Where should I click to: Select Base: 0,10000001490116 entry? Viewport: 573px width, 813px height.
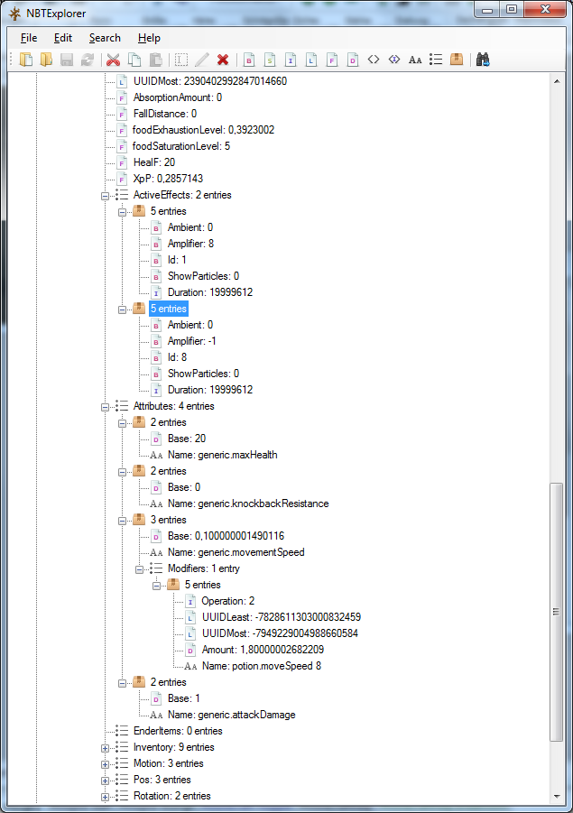226,536
